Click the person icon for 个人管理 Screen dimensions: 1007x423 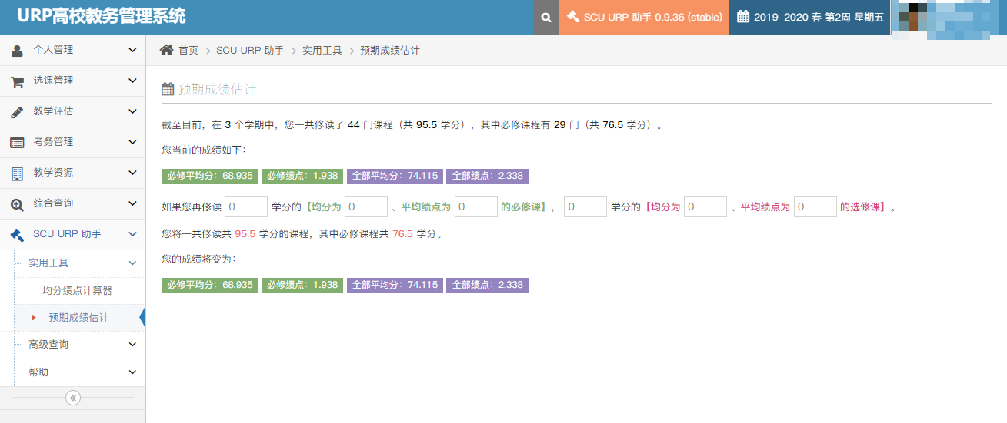17,50
